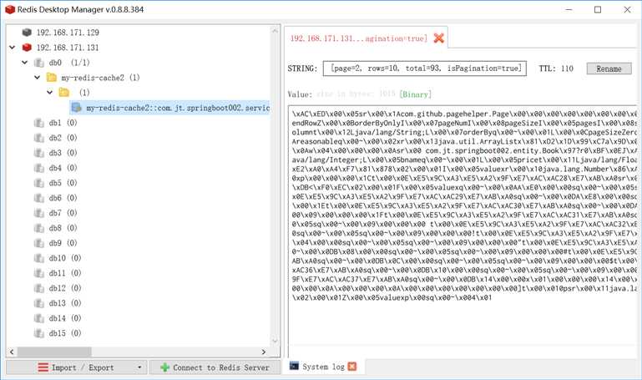Click the db1 database icon
This screenshot has width=642, height=380.
tap(39, 123)
